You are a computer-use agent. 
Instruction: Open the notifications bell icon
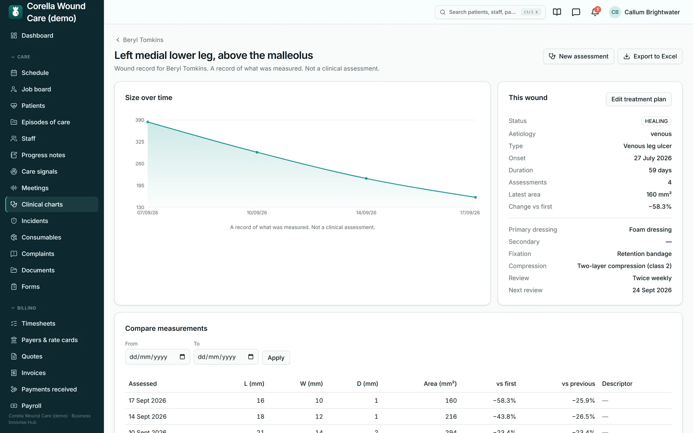pyautogui.click(x=595, y=12)
